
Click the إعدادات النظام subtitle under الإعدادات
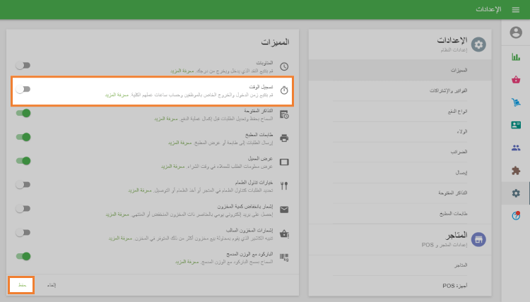click(x=454, y=50)
